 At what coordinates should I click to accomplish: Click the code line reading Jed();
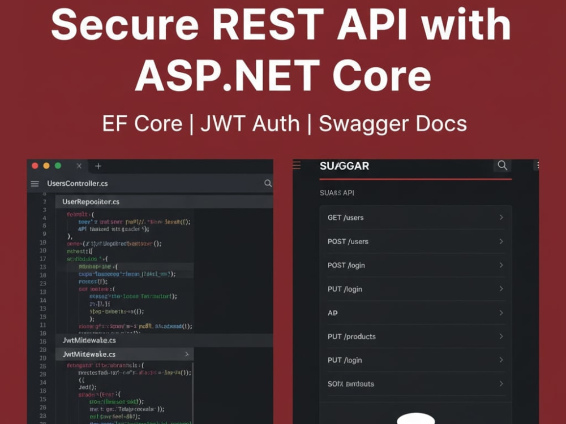coord(87,387)
